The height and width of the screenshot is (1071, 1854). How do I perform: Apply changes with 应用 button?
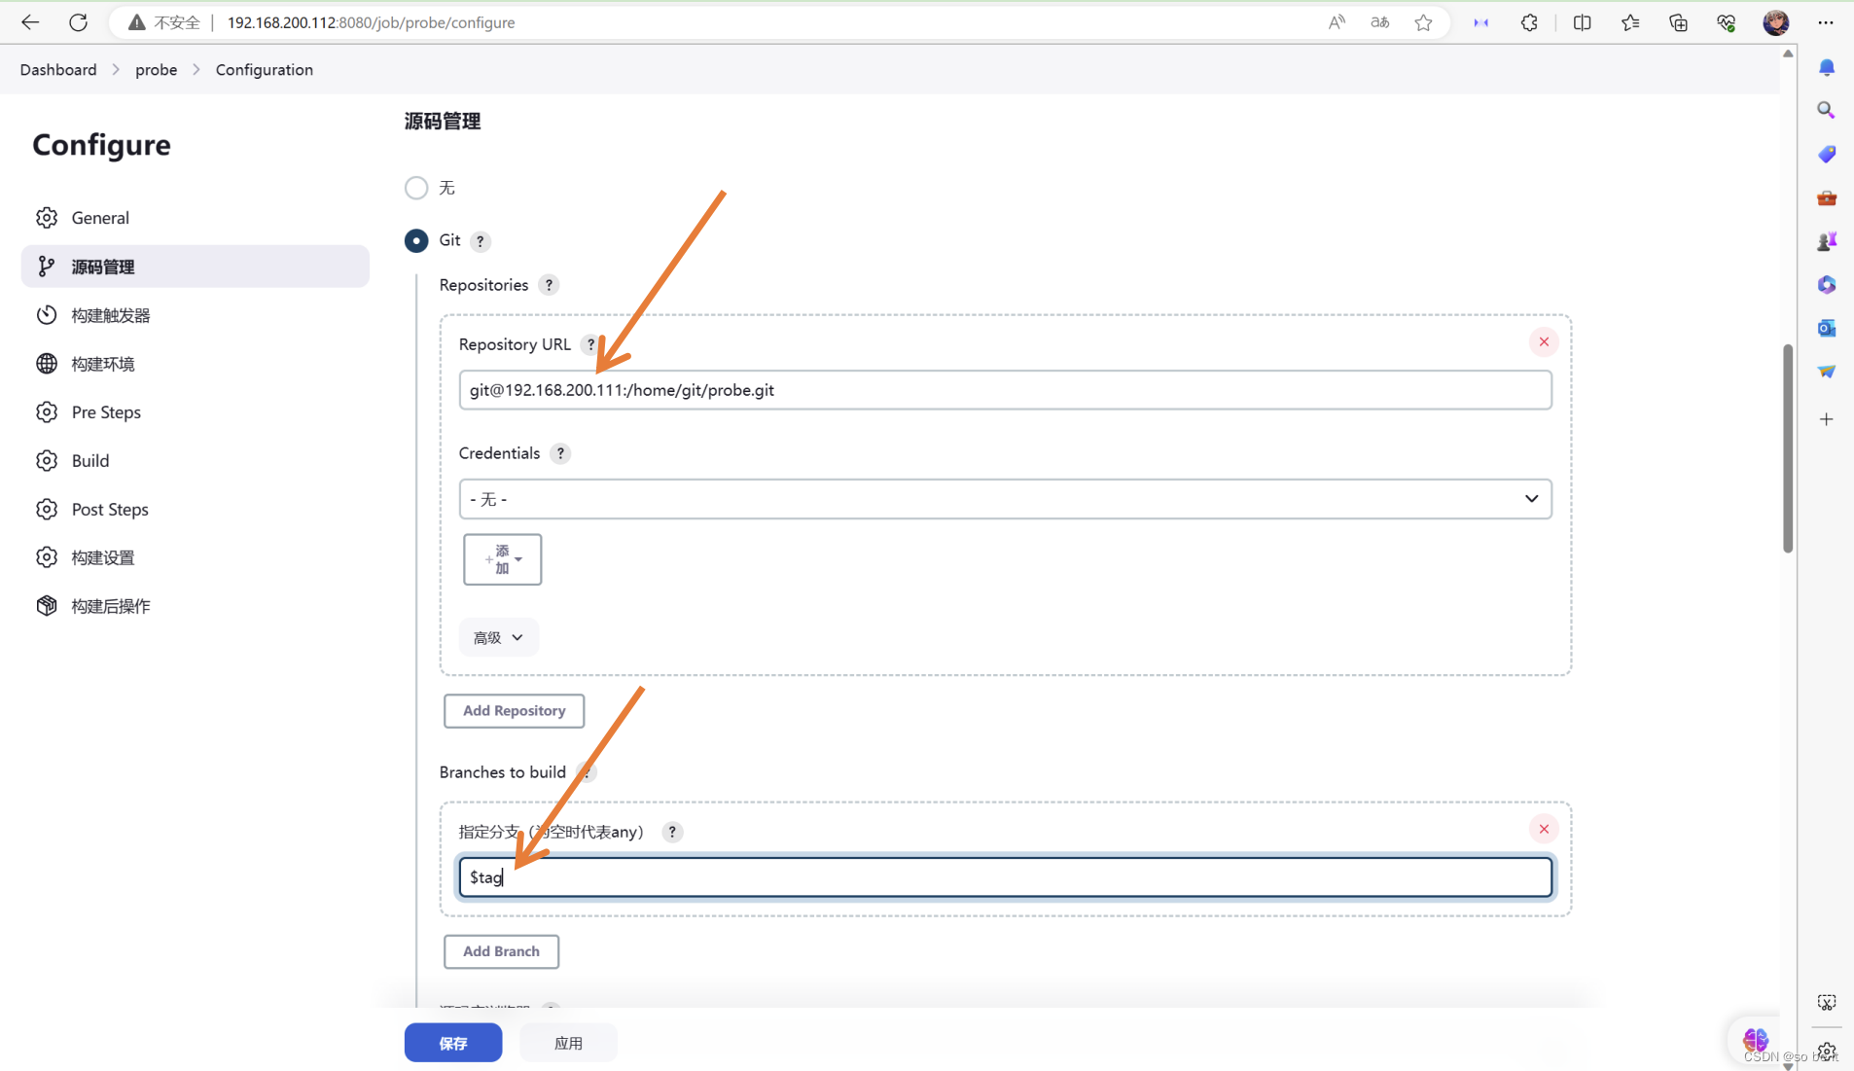568,1043
